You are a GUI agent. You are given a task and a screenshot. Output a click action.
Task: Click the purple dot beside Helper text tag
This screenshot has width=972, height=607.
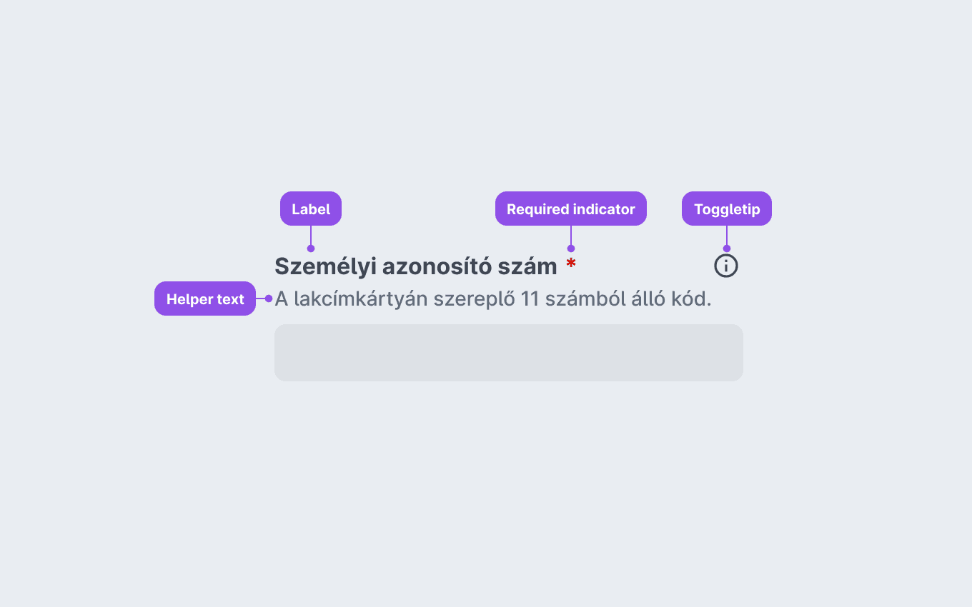coord(269,299)
